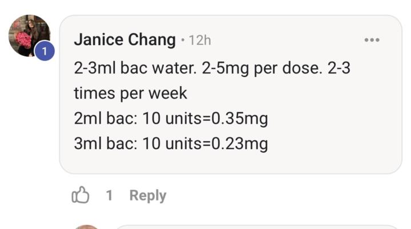Tap the blue badge numbered 1

click(45, 51)
